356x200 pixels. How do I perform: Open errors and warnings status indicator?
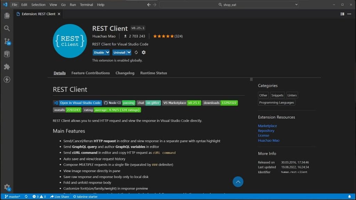click(x=39, y=197)
